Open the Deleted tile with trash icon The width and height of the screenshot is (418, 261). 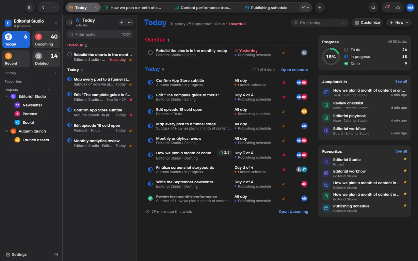(46, 59)
